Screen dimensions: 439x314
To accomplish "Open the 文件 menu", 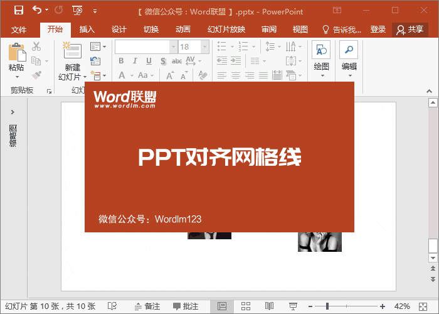I will coord(19,30).
